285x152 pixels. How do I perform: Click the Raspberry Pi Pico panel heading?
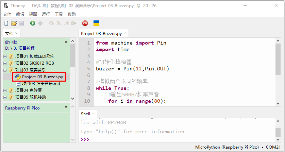pyautogui.click(x=22, y=108)
